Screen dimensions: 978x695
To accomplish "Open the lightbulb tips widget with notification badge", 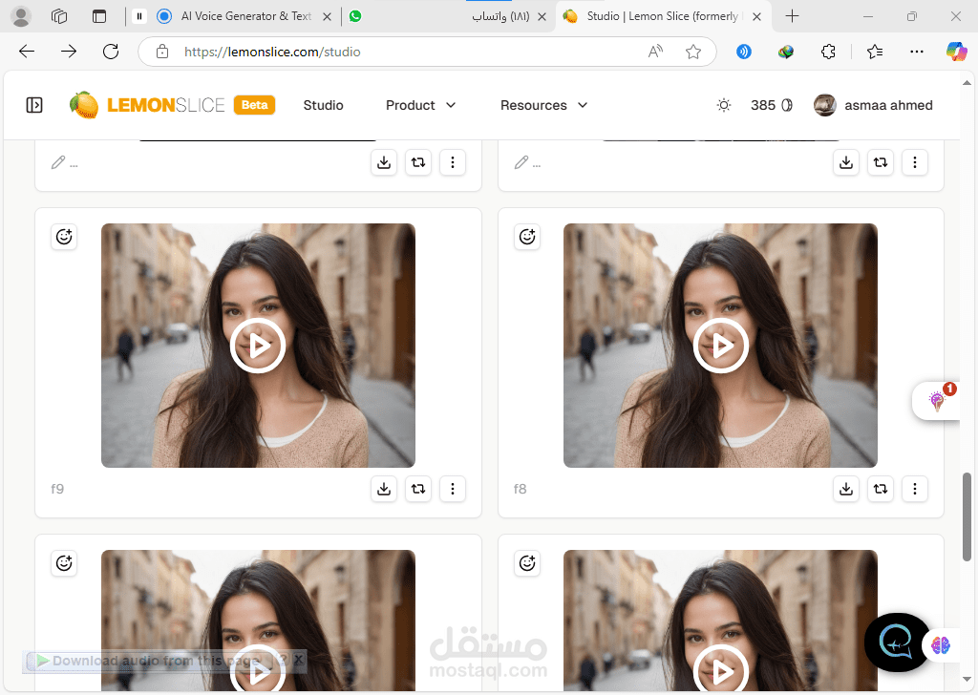I will pyautogui.click(x=937, y=401).
